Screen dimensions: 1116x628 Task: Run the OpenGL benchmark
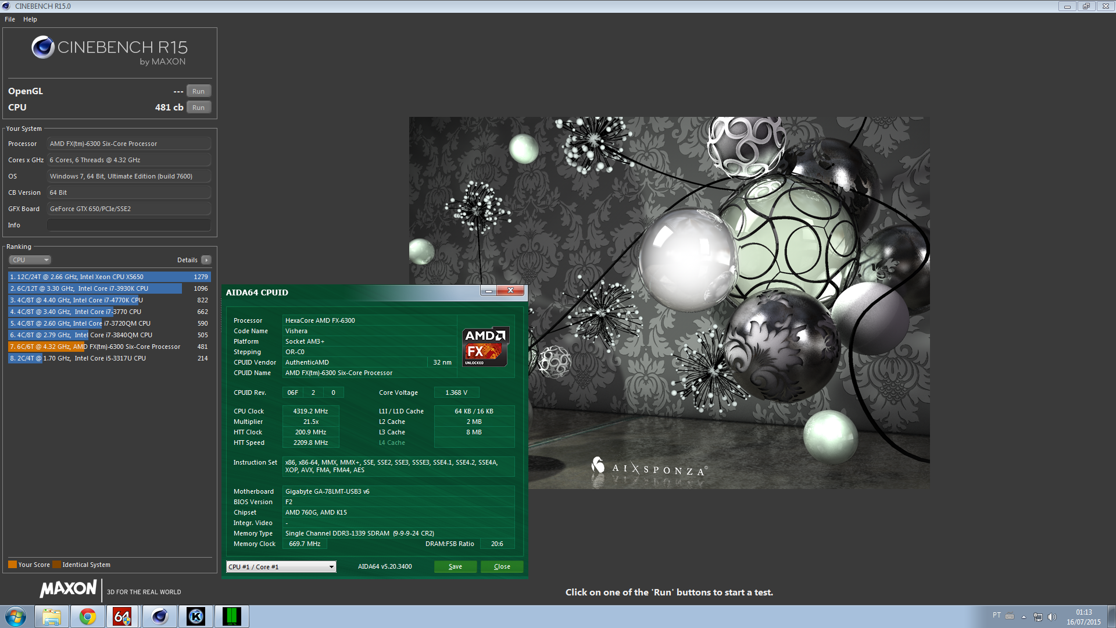coord(199,91)
